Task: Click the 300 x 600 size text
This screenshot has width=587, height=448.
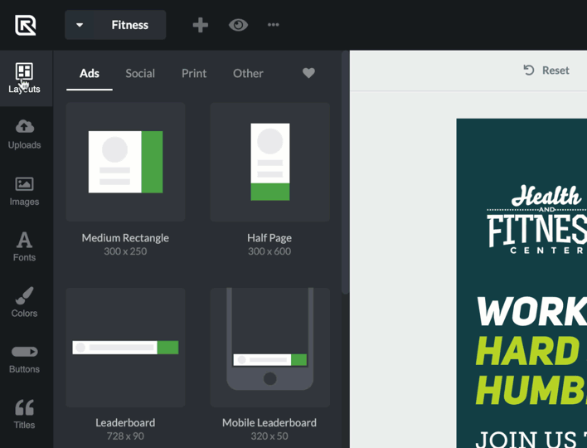Action: click(269, 251)
